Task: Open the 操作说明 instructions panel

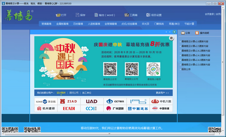Action: (202, 33)
